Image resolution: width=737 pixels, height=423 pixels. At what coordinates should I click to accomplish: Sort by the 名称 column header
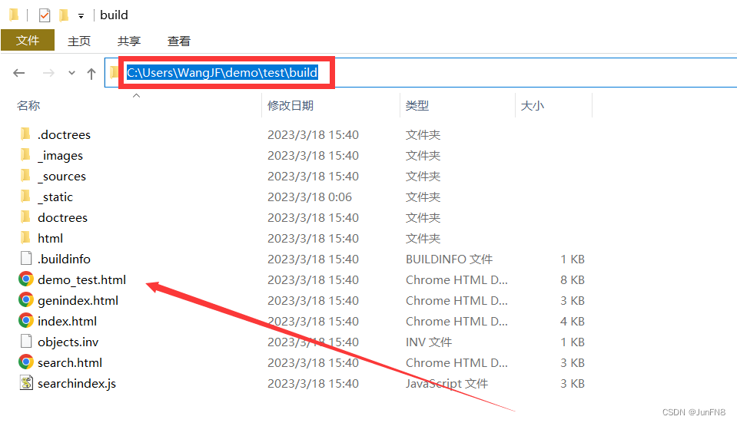pyautogui.click(x=28, y=106)
